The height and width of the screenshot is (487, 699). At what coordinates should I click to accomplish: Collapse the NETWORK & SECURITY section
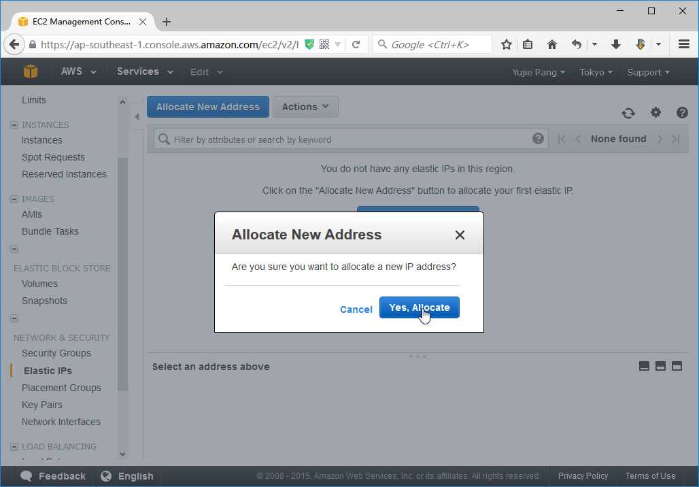click(x=14, y=318)
